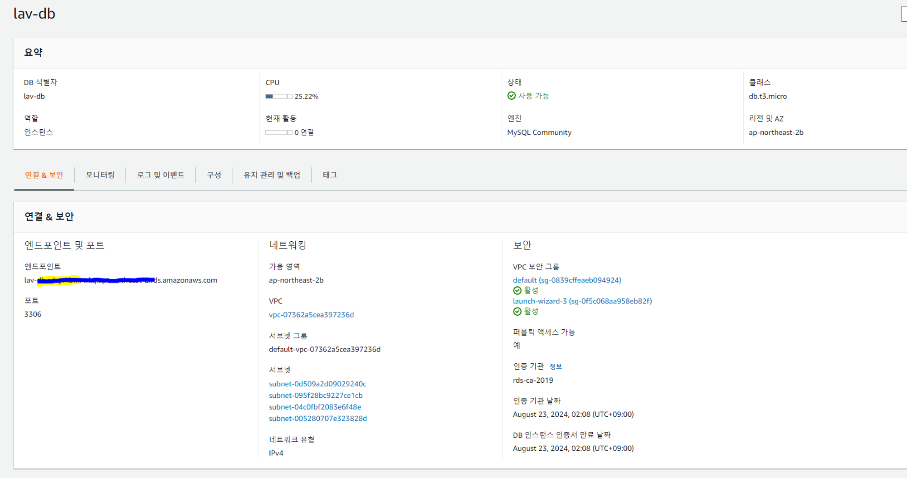907x478 pixels.
Task: Click the CPU usage progress bar
Action: [279, 96]
